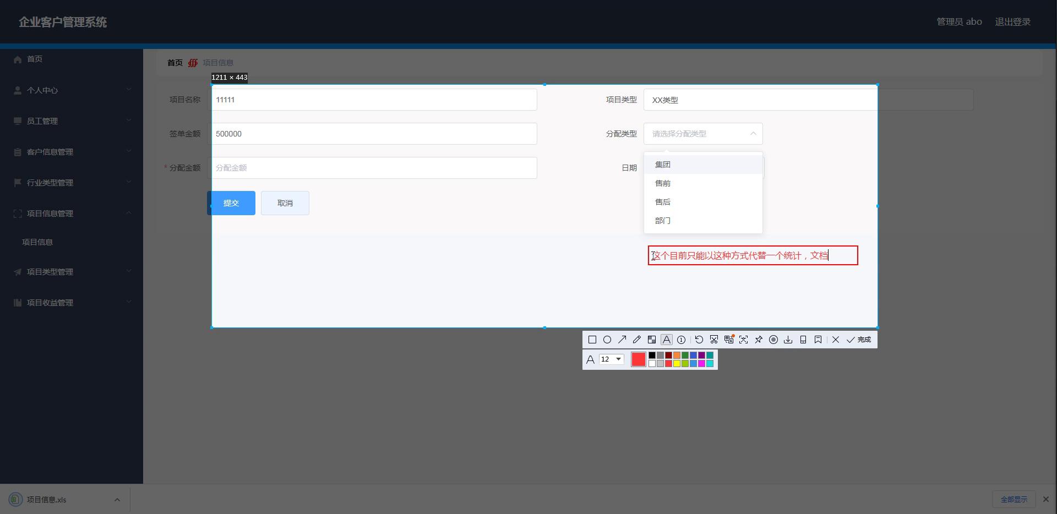Choose 售前 from the dropdown list
The image size is (1057, 514).
tap(663, 183)
